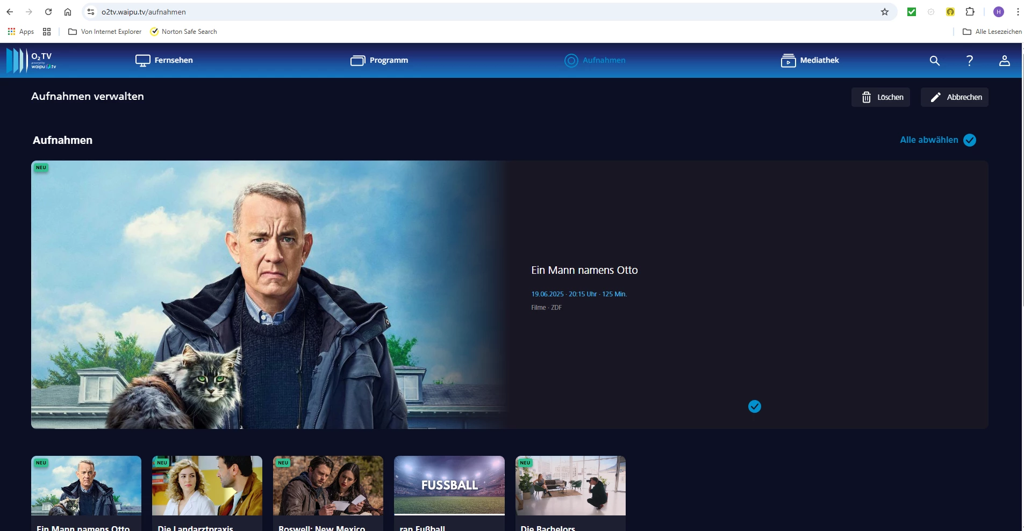This screenshot has height=531, width=1024.
Task: Select the ran Fußball thumbnail
Action: pyautogui.click(x=449, y=486)
